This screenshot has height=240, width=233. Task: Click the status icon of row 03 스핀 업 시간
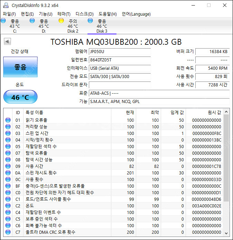coord(8,133)
